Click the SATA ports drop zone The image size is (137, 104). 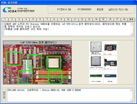click(x=25, y=77)
